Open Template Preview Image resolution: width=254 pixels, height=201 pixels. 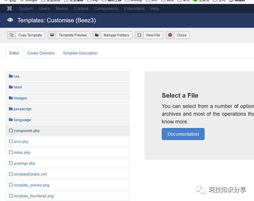point(73,35)
